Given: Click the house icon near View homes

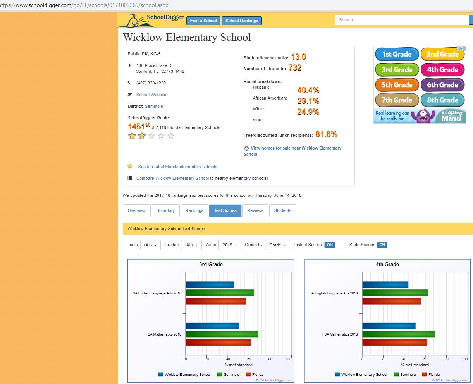Looking at the screenshot, I should pyautogui.click(x=246, y=148).
